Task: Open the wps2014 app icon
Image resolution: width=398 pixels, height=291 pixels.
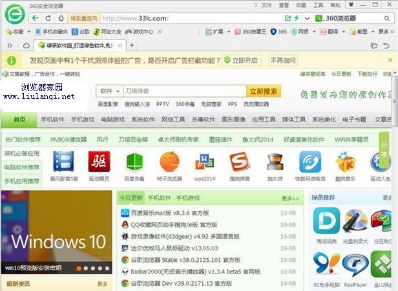Action: [205, 162]
